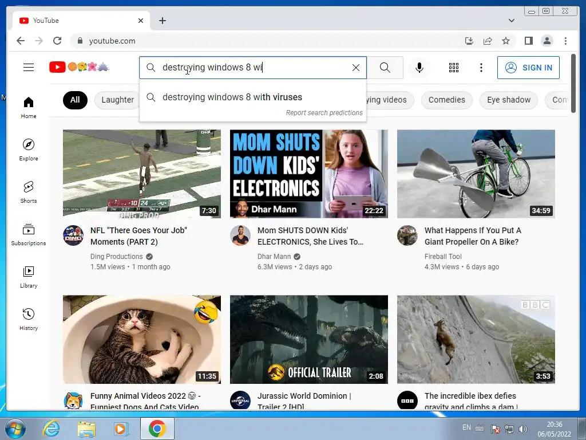
Task: Open the BBC ibex video thumbnail
Action: (x=476, y=339)
